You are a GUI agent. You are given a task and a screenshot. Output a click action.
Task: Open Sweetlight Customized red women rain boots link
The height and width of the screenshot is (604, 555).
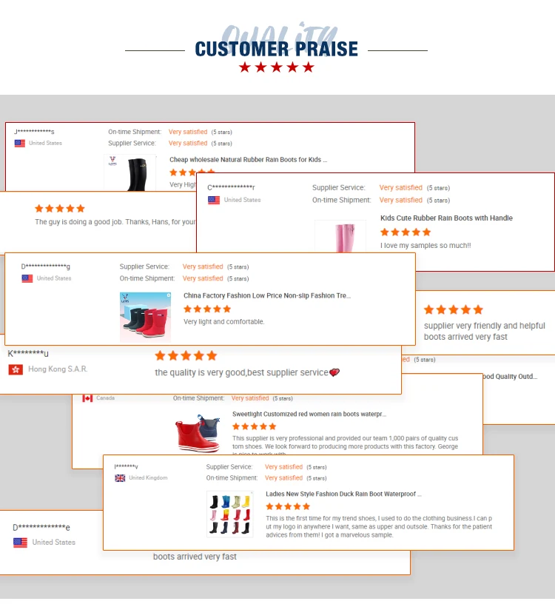(309, 415)
